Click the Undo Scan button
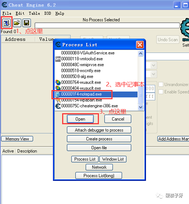Image resolution: width=189 pixels, height=204 pixels. pos(168,40)
